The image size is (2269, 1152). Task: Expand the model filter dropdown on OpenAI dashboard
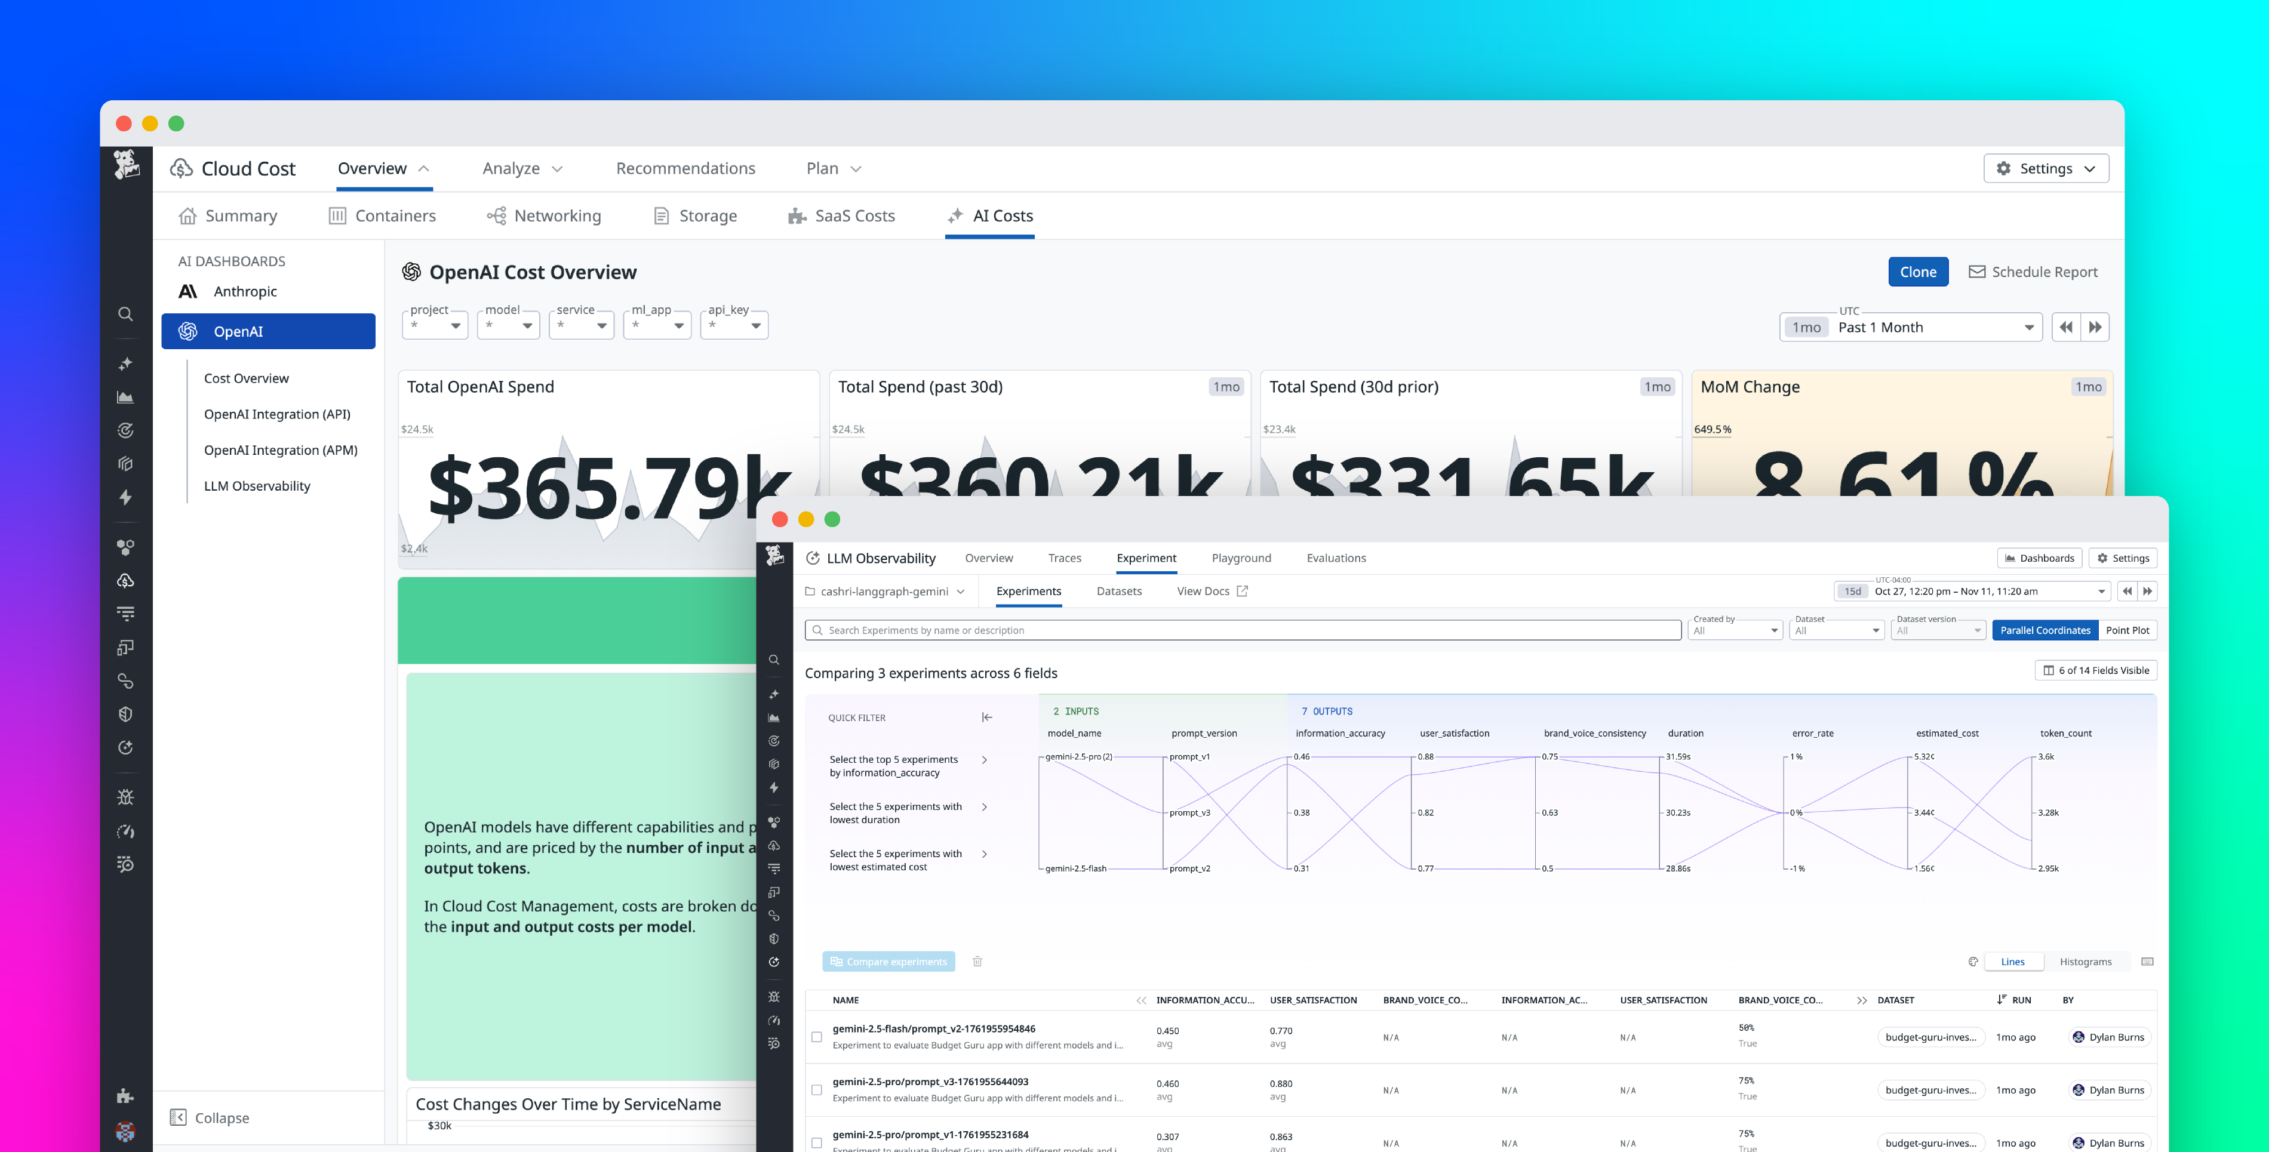pyautogui.click(x=508, y=325)
